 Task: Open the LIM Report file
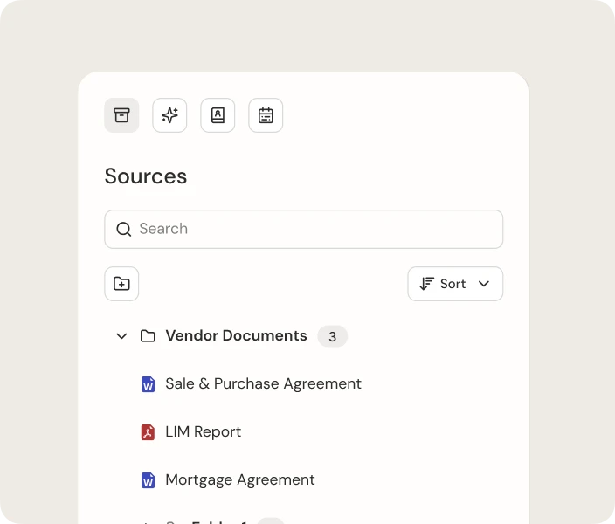pyautogui.click(x=204, y=431)
